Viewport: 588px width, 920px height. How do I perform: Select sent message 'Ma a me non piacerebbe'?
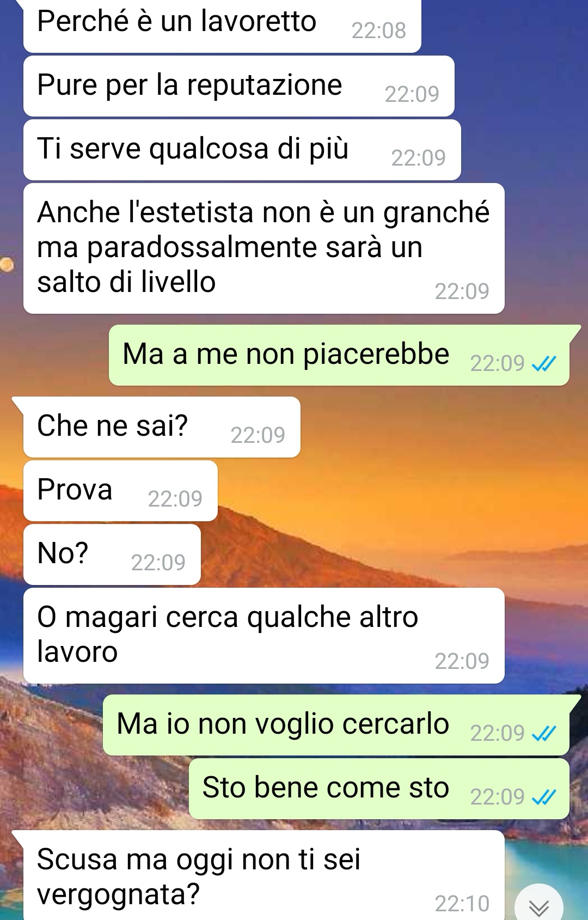pos(339,355)
